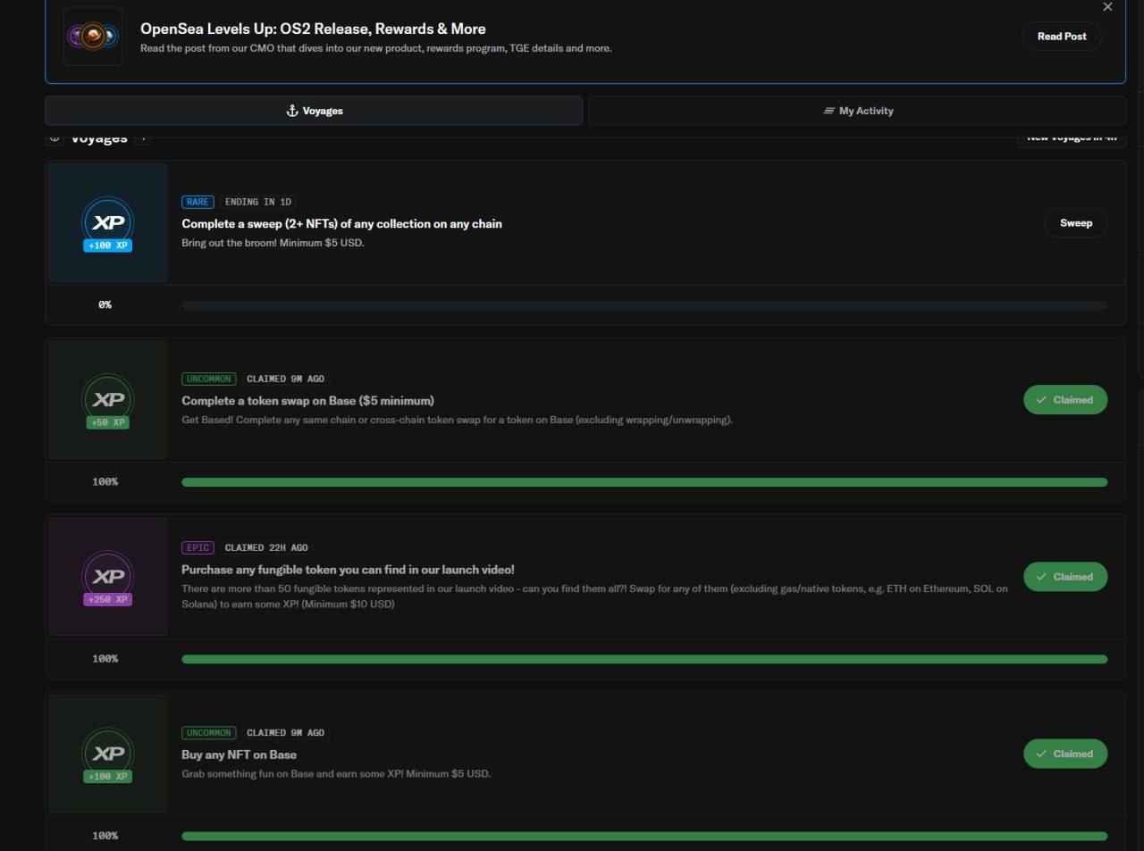Image resolution: width=1144 pixels, height=851 pixels.
Task: Click the Claimed button for the launch video voyage
Action: point(1065,577)
